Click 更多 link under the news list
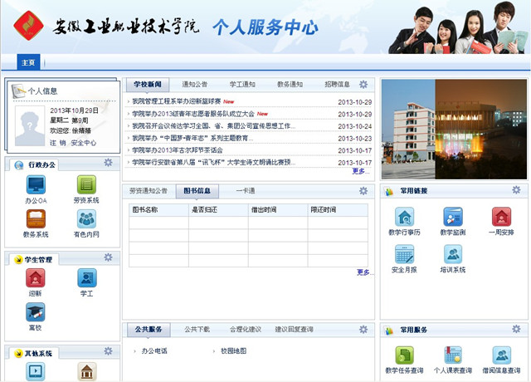Viewport: 531px width, 382px height. click(x=360, y=171)
